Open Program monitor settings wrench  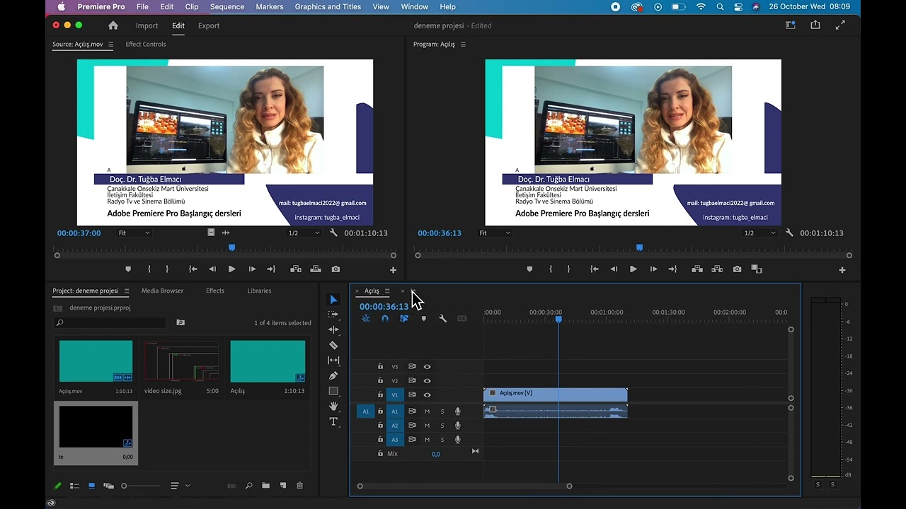coord(789,233)
